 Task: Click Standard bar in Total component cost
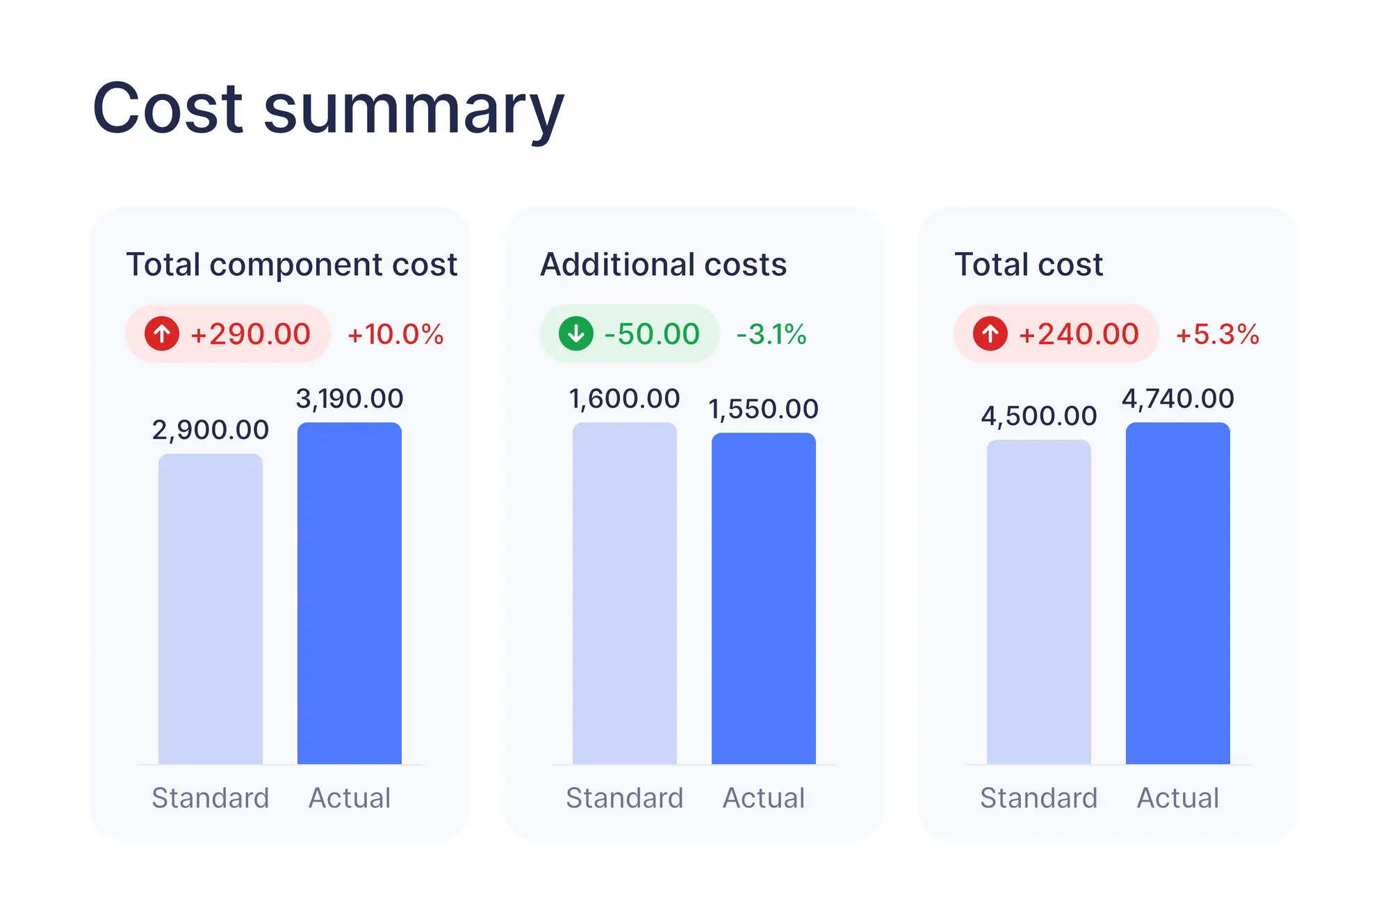[x=211, y=609]
